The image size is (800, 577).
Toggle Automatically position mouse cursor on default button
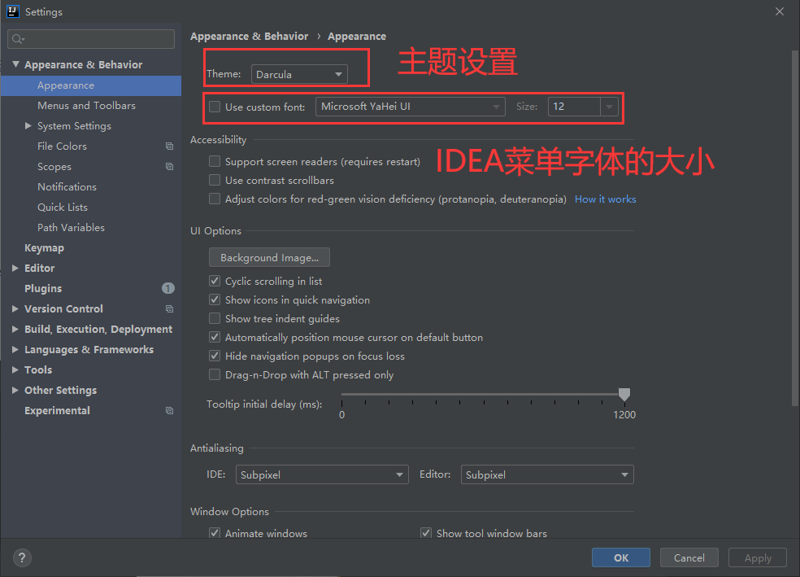point(215,338)
